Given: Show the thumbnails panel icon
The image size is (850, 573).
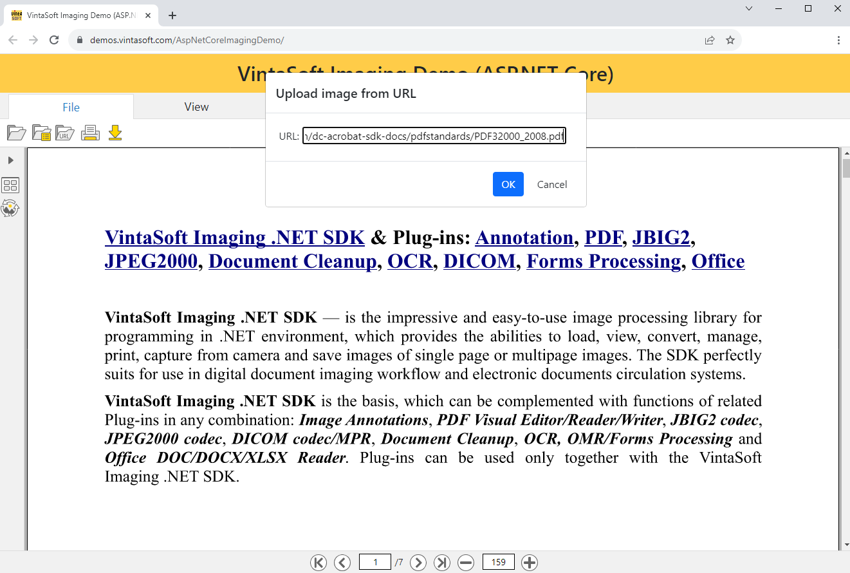Looking at the screenshot, I should [x=10, y=185].
